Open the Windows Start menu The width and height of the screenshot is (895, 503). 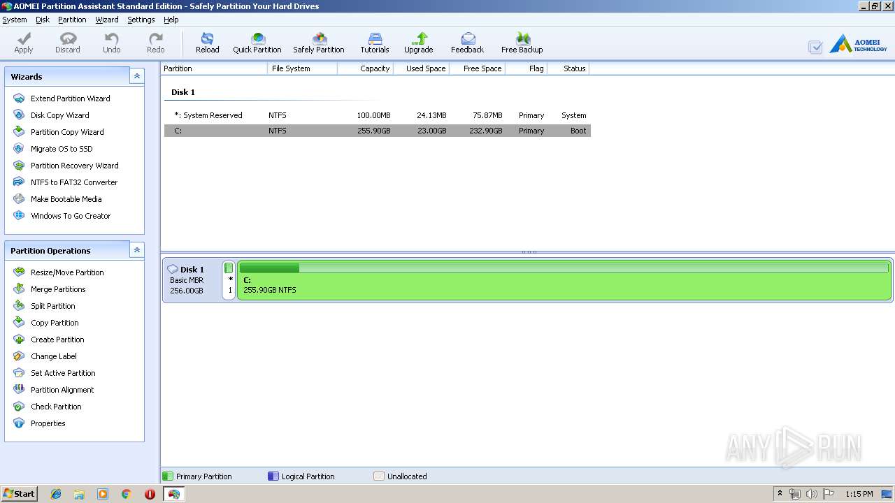19,494
